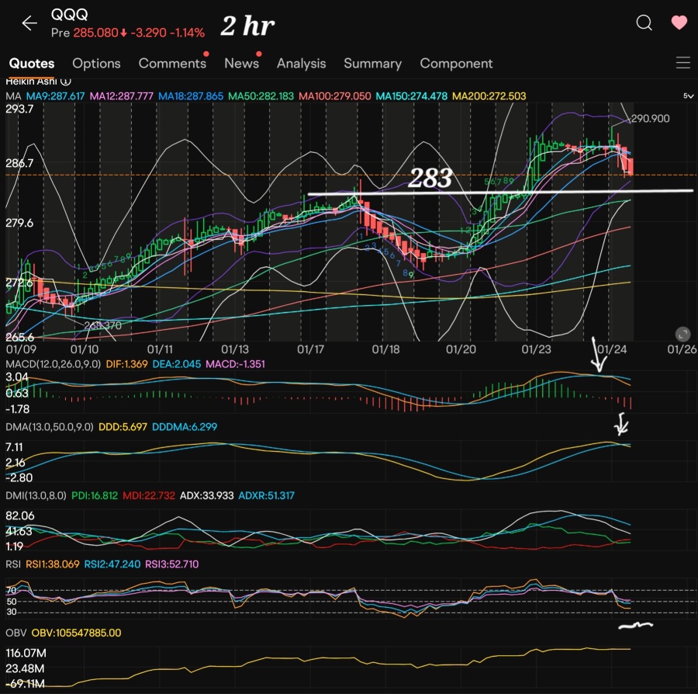Click the pre-market price 285.080
Image resolution: width=698 pixels, height=694 pixels.
coord(95,33)
